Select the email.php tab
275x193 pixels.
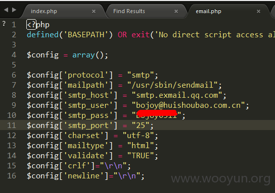pyautogui.click(x=208, y=12)
